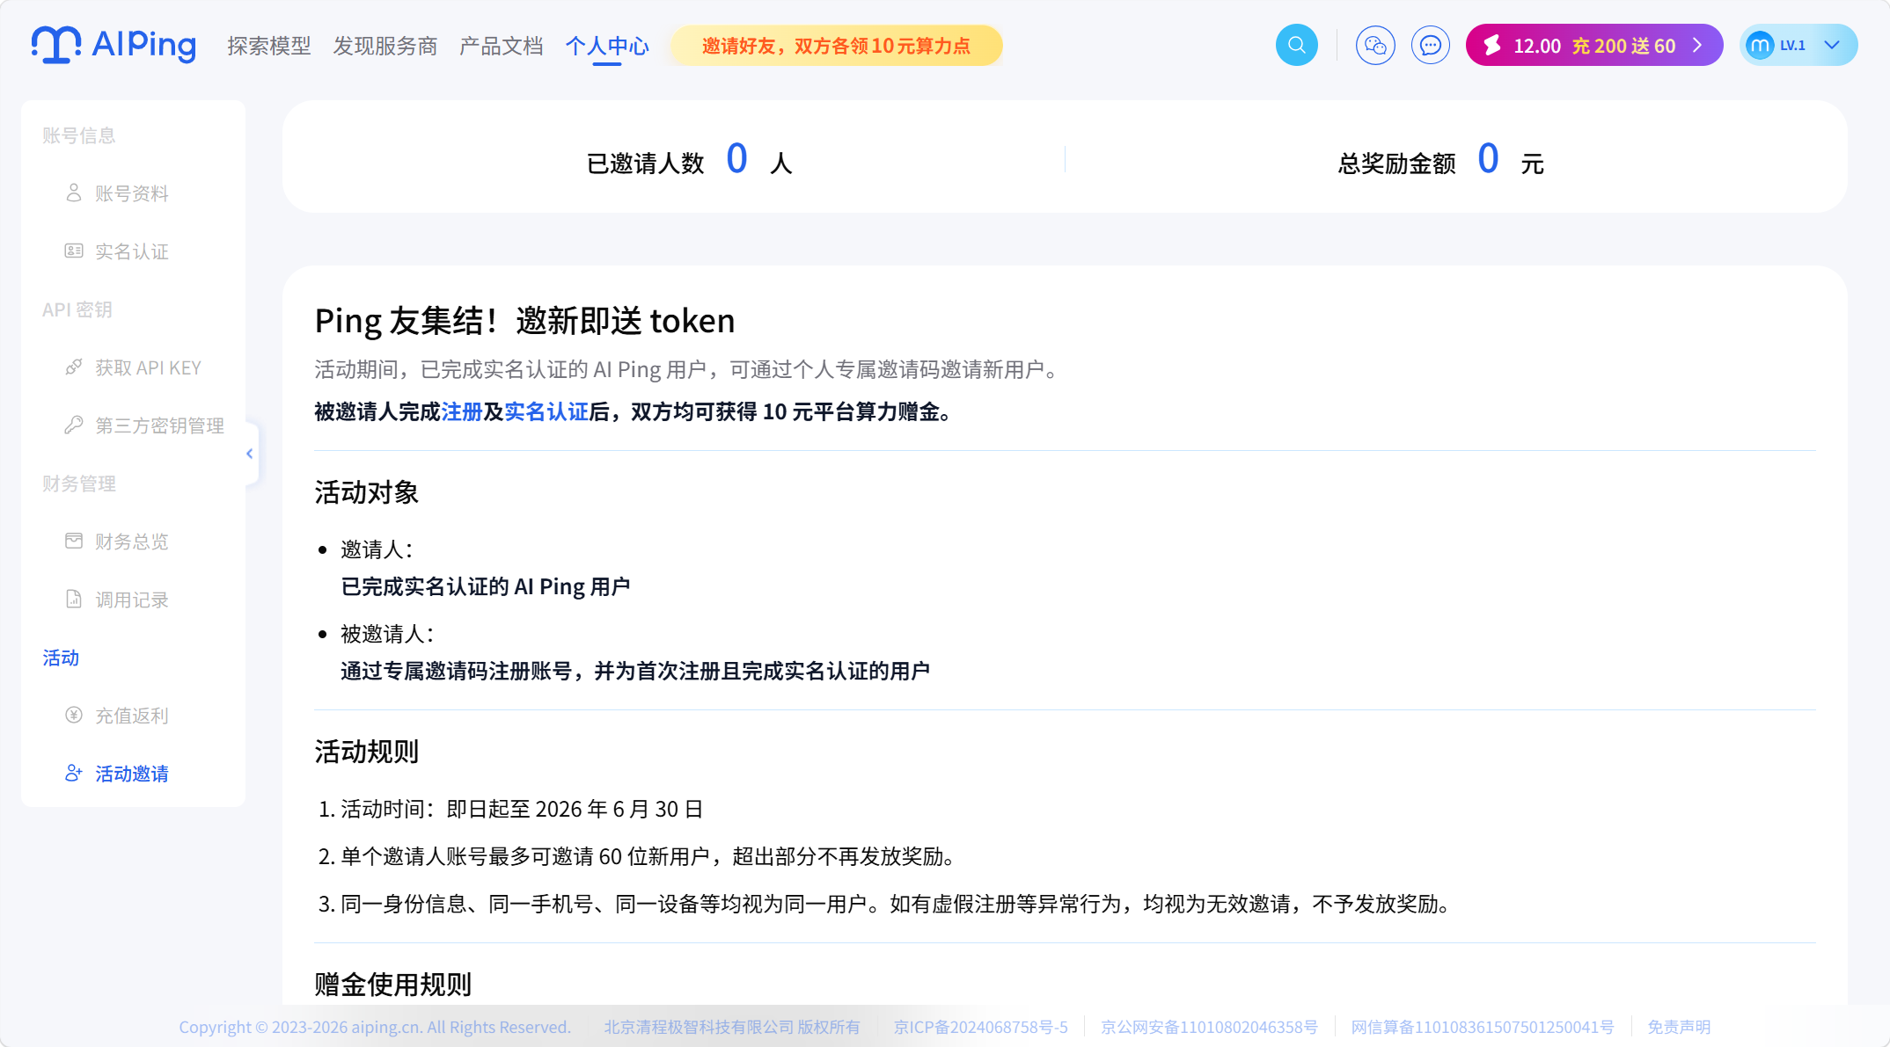Click the 账号资料 person icon
This screenshot has width=1890, height=1047.
74,193
